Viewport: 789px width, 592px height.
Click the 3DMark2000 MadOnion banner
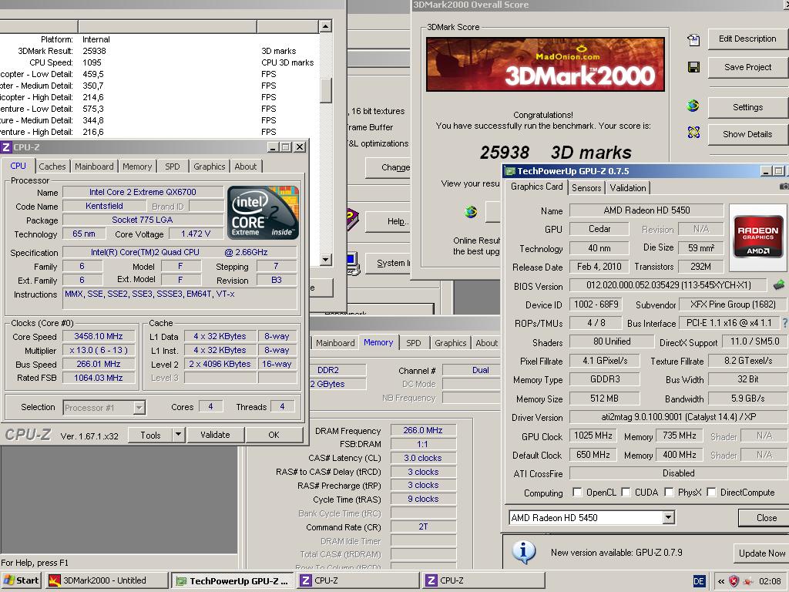point(546,65)
